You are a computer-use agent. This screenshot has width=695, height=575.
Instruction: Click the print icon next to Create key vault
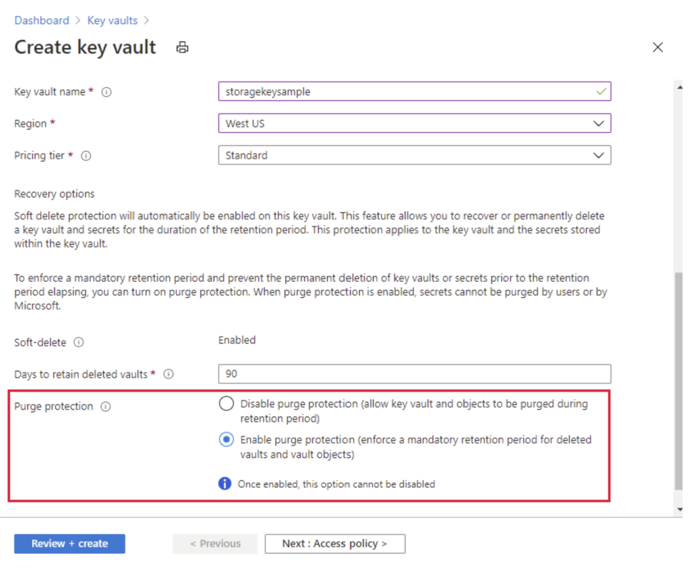click(182, 47)
